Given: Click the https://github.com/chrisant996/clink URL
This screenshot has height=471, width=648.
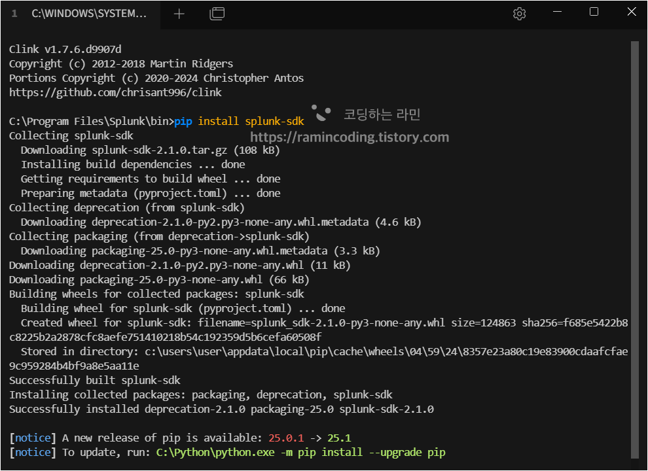Looking at the screenshot, I should [115, 92].
